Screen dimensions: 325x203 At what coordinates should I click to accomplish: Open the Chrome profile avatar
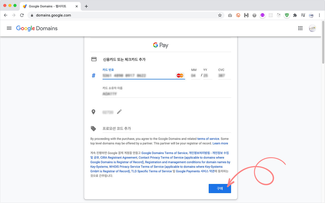[311, 15]
